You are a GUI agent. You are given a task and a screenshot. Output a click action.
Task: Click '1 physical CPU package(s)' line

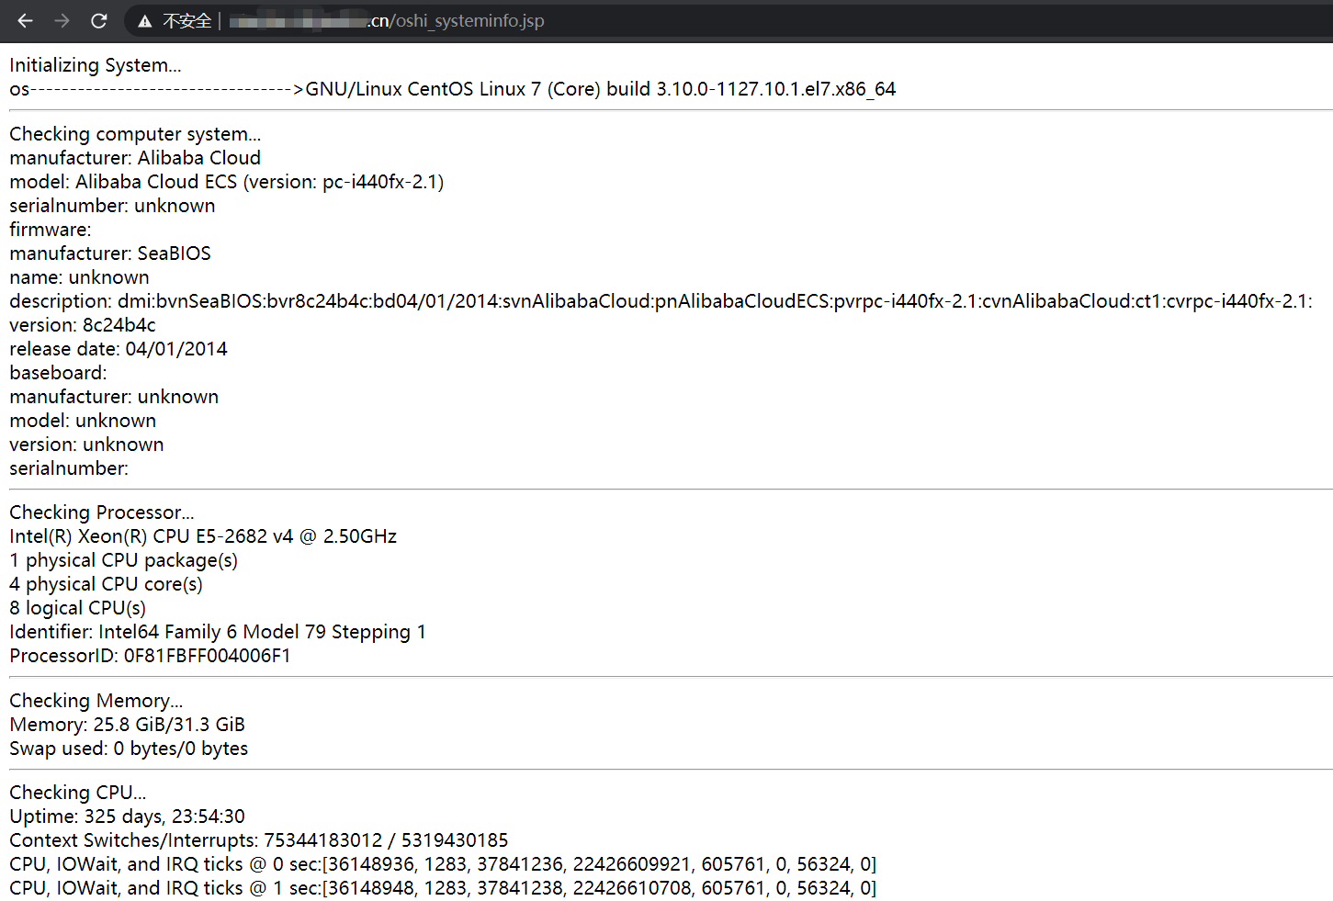click(x=123, y=560)
